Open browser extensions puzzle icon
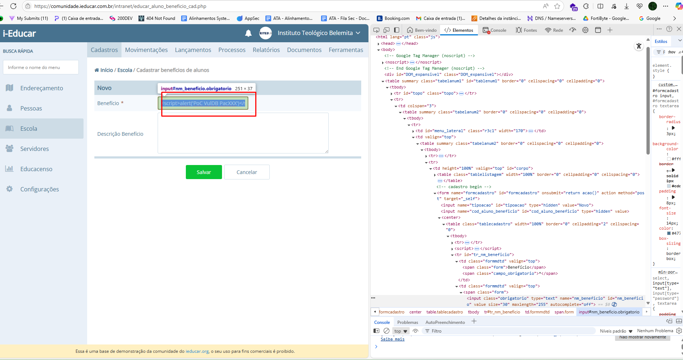 click(x=586, y=6)
